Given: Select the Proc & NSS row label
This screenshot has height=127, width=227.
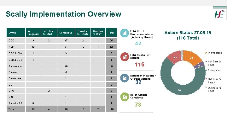Looking at the screenshot, I should point(15,103).
